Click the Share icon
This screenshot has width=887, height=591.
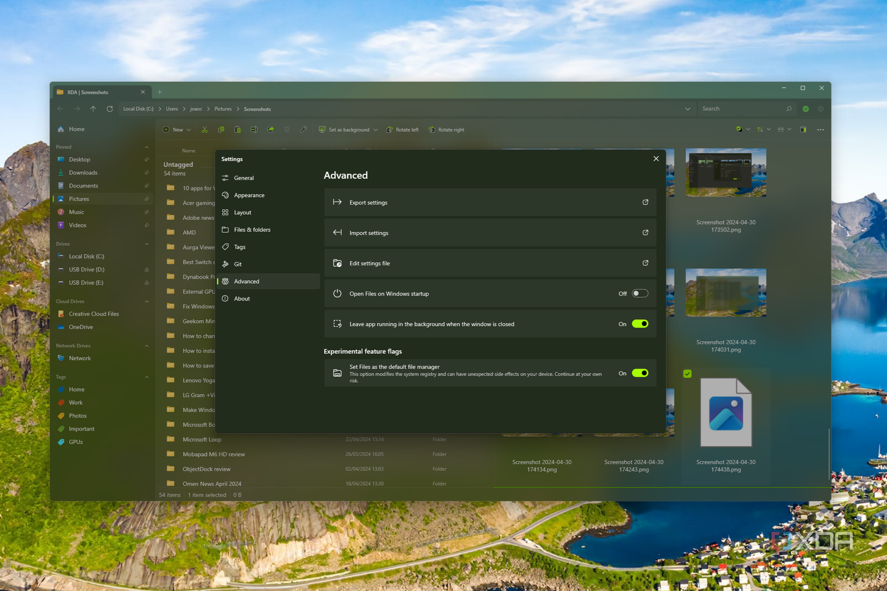point(270,129)
